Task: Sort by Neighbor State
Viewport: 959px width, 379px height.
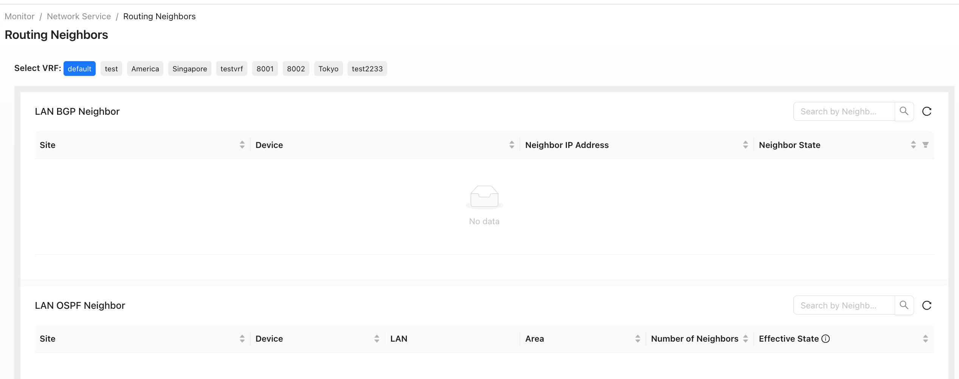Action: [913, 145]
